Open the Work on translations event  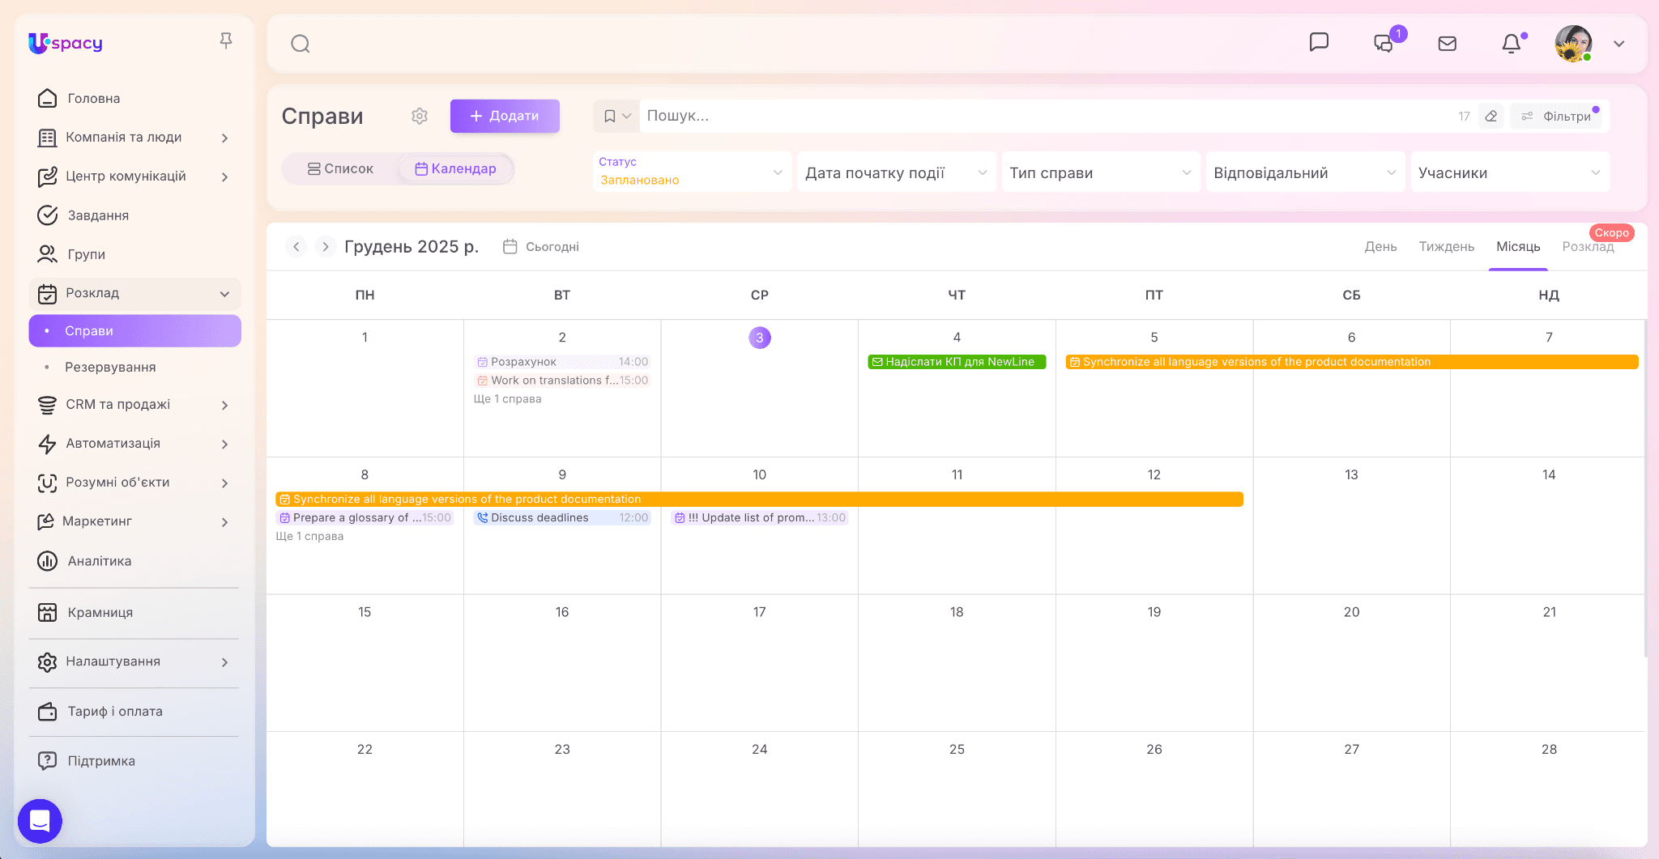pyautogui.click(x=562, y=381)
